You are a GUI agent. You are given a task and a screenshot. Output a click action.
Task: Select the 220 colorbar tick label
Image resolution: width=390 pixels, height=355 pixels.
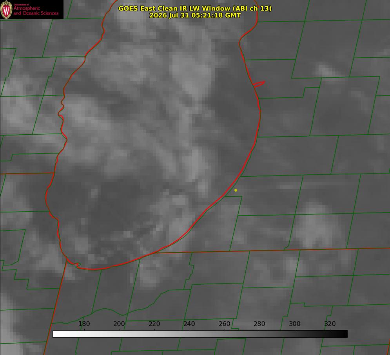(x=154, y=324)
